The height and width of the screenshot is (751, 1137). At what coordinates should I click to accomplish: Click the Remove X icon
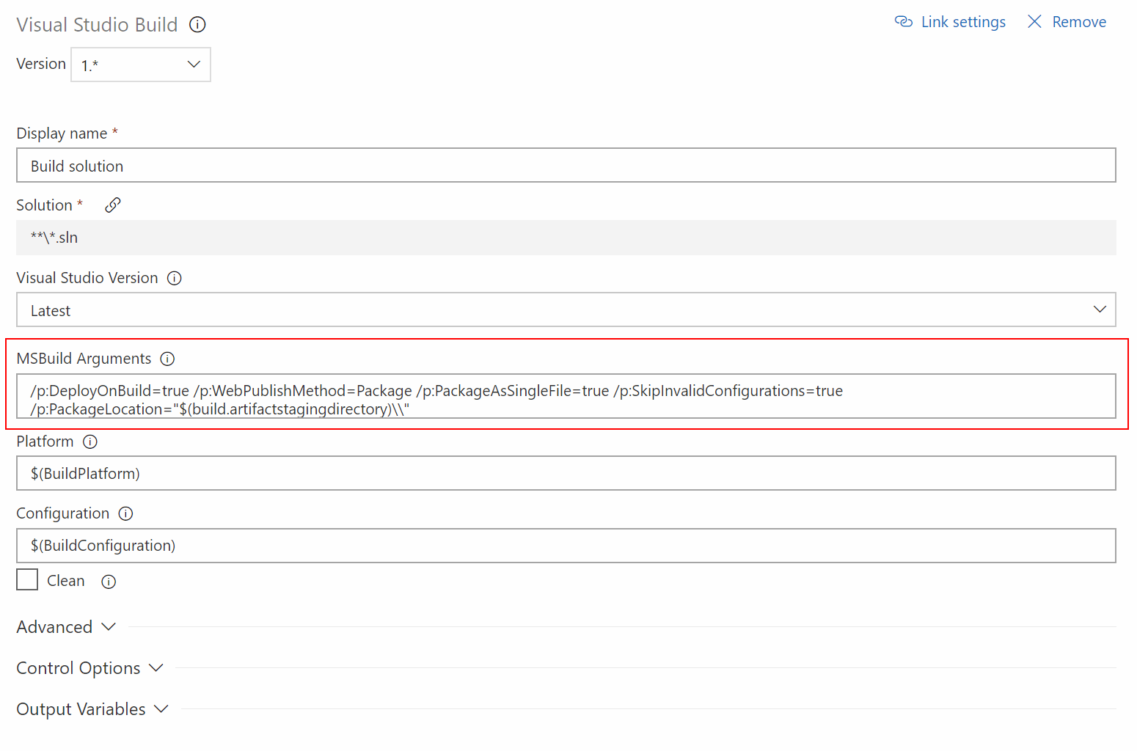(x=1034, y=22)
